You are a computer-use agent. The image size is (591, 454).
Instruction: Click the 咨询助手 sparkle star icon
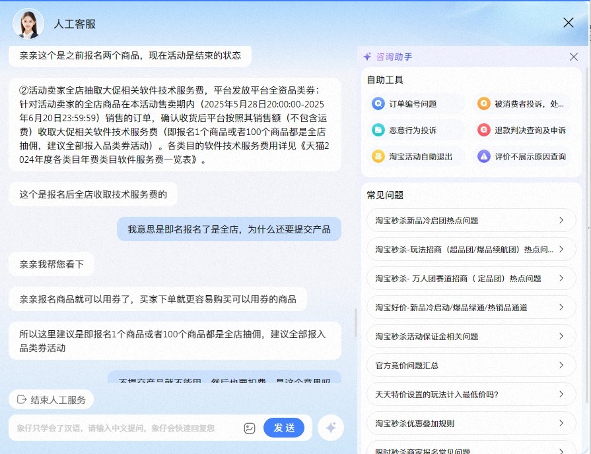[x=368, y=56]
